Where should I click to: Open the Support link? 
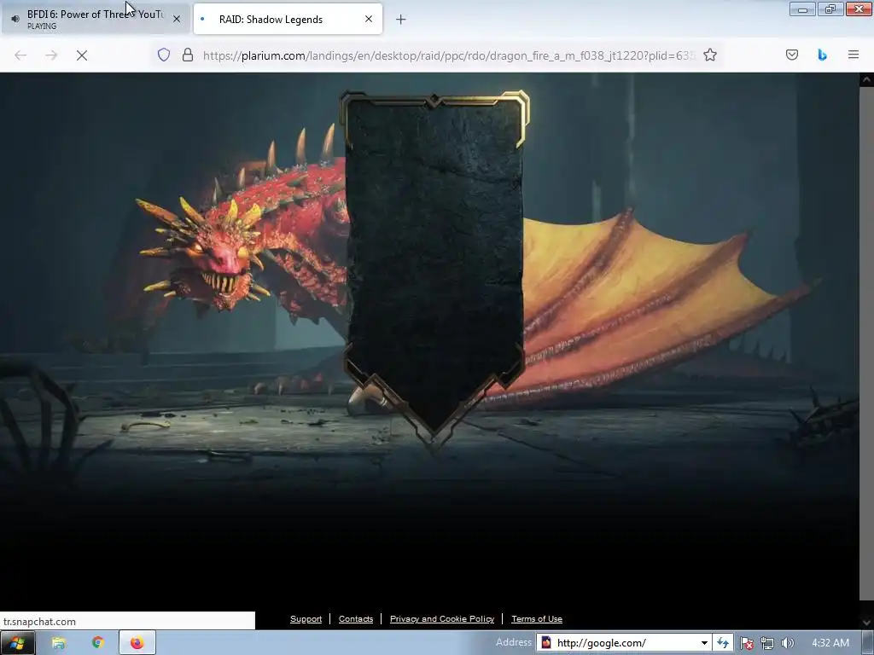click(306, 619)
